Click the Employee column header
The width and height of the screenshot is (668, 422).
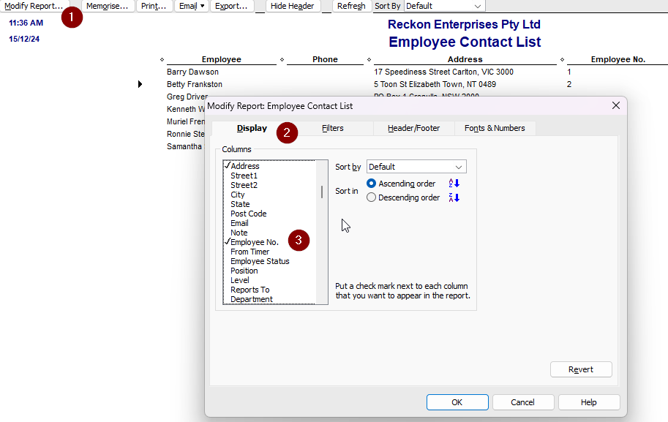[222, 60]
